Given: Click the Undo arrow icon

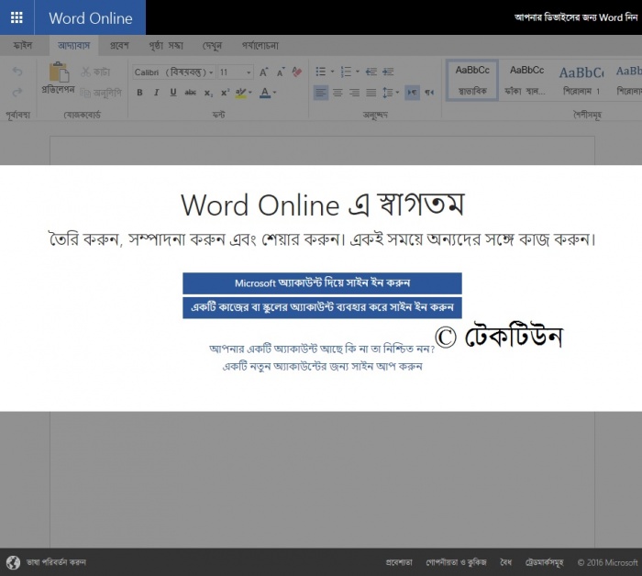Looking at the screenshot, I should coord(17,72).
